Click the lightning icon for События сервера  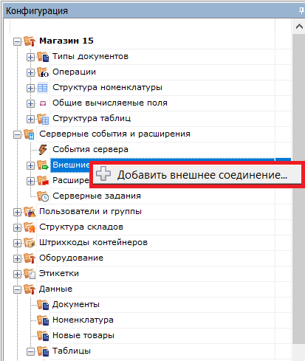[x=43, y=149]
